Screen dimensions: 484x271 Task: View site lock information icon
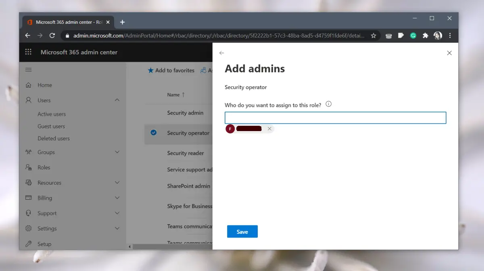pos(67,35)
